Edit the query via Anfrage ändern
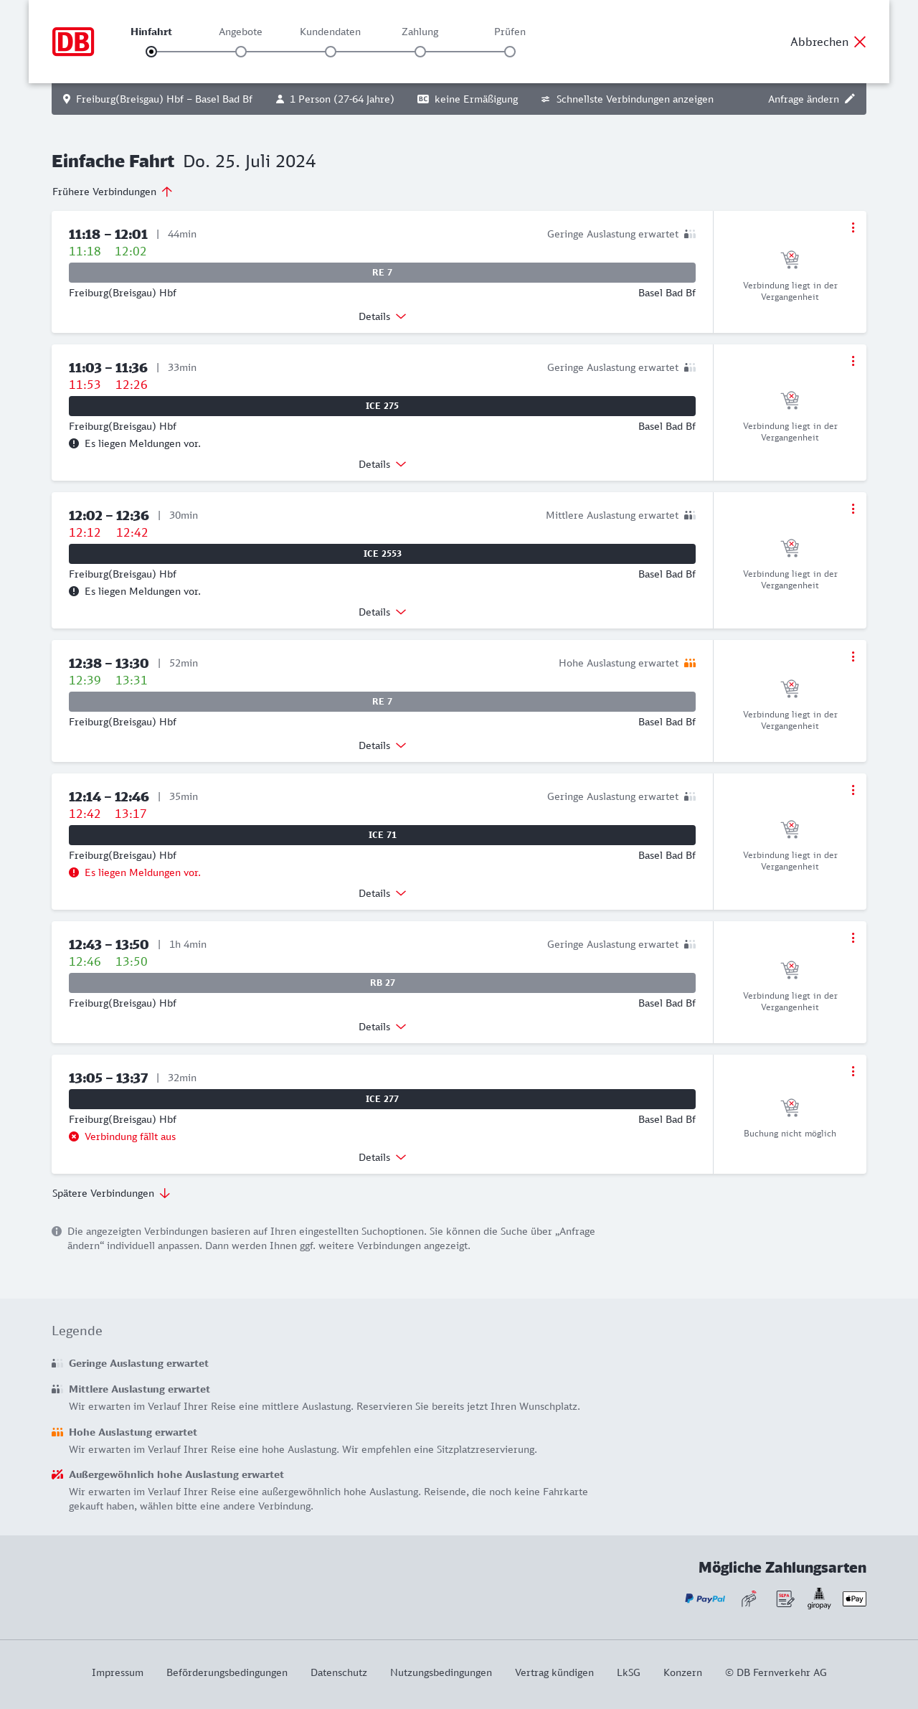Image resolution: width=918 pixels, height=1709 pixels. pos(810,99)
